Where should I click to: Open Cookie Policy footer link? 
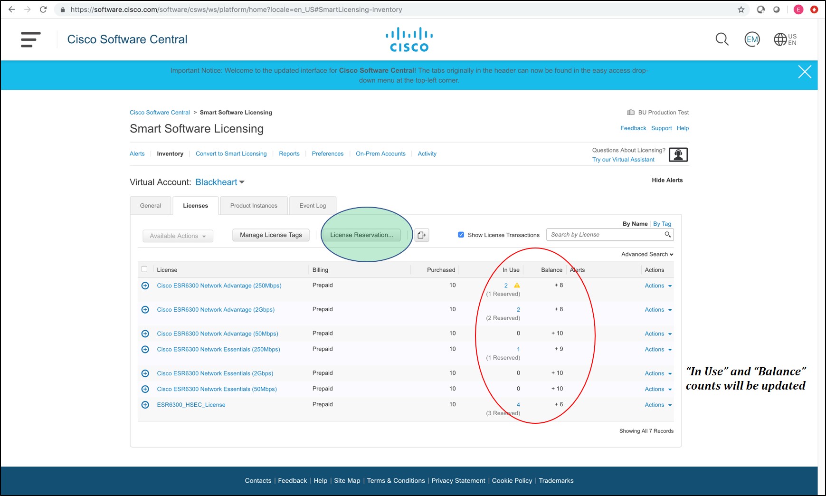tap(512, 481)
